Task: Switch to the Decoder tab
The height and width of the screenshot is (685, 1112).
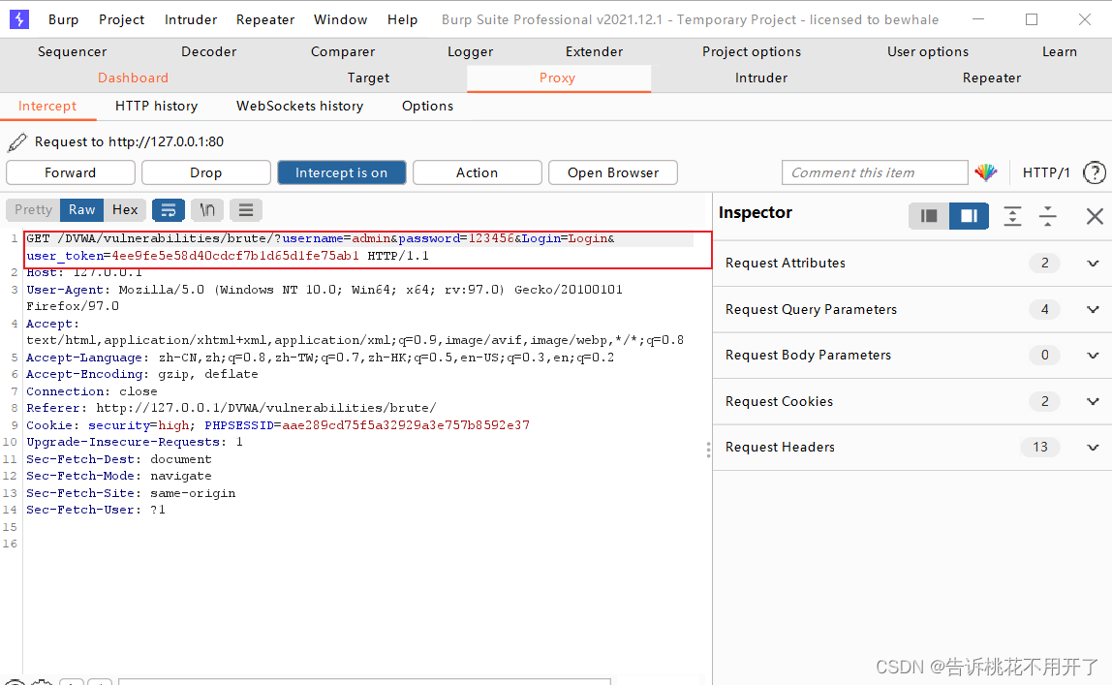Action: 208,51
